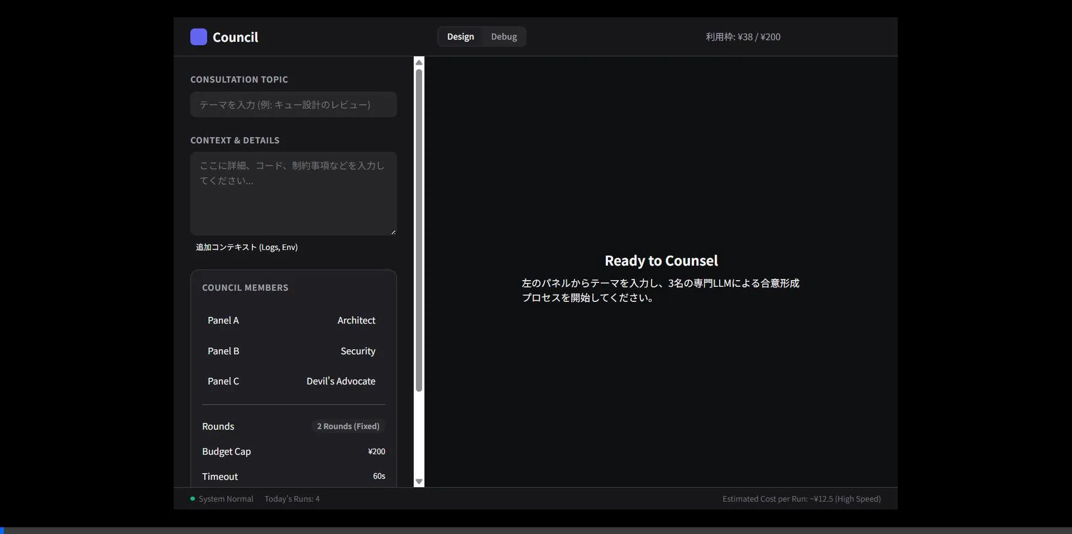Viewport: 1072px width, 534px height.
Task: Click the resize handle of the context textarea
Action: click(x=393, y=231)
